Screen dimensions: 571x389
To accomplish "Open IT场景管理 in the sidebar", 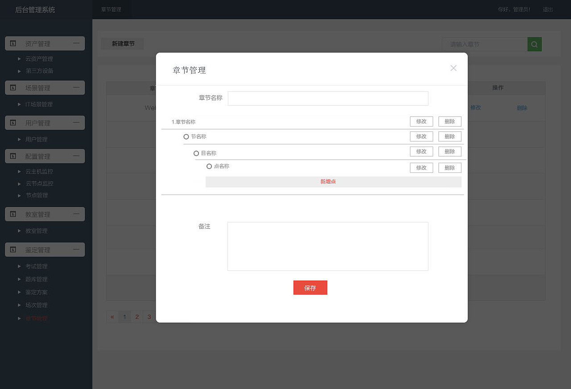I will (x=39, y=104).
